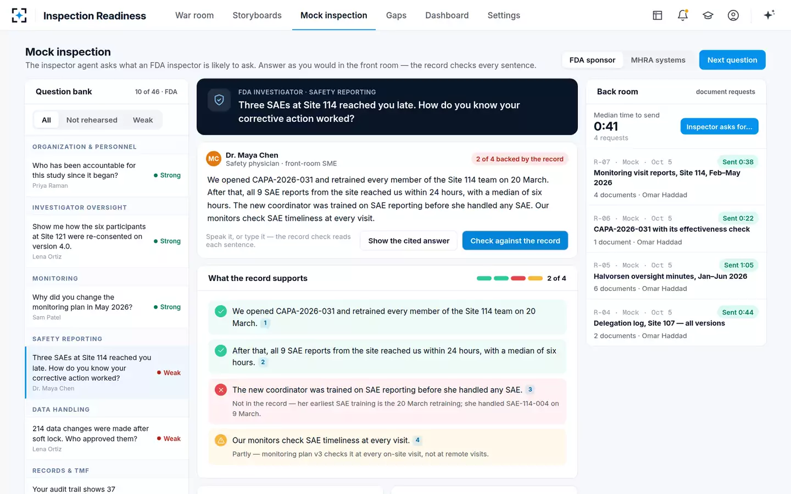Click the amber warning icon beside monitors check sentence
Image resolution: width=791 pixels, height=494 pixels.
click(221, 440)
